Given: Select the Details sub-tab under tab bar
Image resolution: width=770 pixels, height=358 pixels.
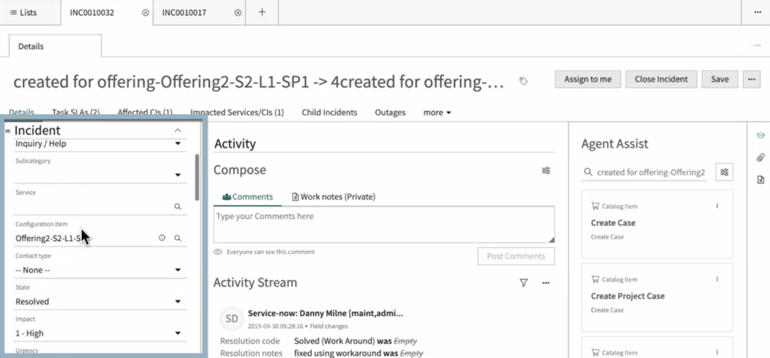Looking at the screenshot, I should point(55,46).
